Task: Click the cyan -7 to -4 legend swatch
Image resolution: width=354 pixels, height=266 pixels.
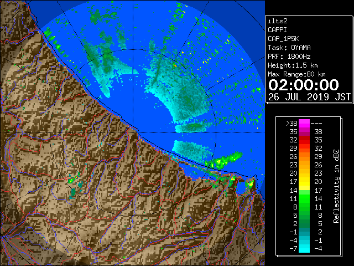Action: [304, 248]
